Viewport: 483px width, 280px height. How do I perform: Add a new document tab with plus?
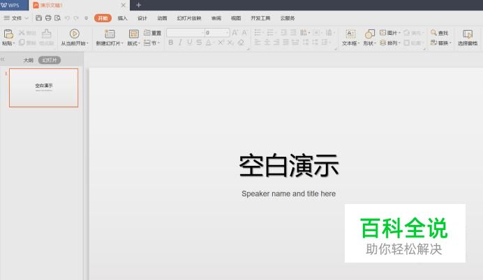click(x=139, y=5)
